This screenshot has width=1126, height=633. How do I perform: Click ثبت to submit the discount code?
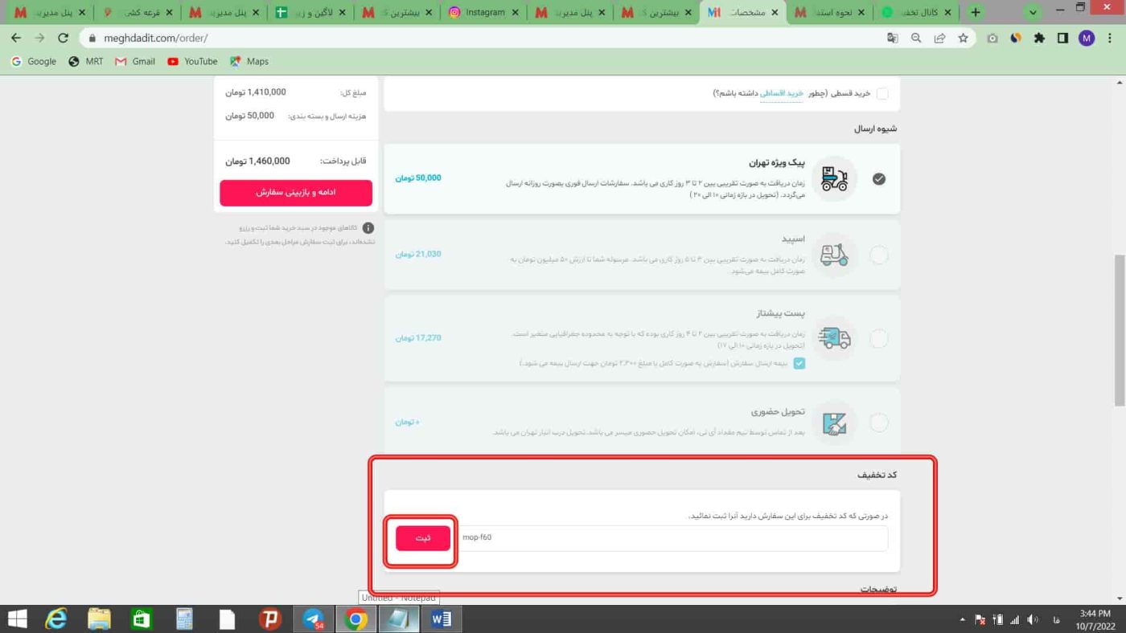pyautogui.click(x=421, y=537)
